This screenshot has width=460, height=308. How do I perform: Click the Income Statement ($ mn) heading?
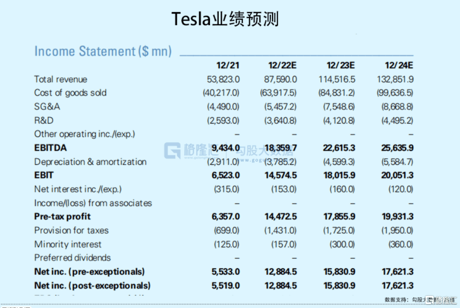click(103, 51)
